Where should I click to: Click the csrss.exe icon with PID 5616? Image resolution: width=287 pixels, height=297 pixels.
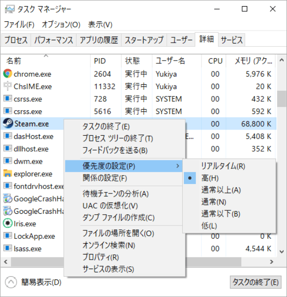point(8,111)
